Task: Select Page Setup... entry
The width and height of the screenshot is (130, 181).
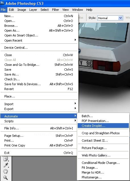Action: pyautogui.click(x=39, y=136)
